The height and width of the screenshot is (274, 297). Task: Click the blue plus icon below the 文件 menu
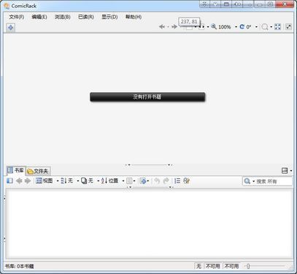(x=10, y=28)
